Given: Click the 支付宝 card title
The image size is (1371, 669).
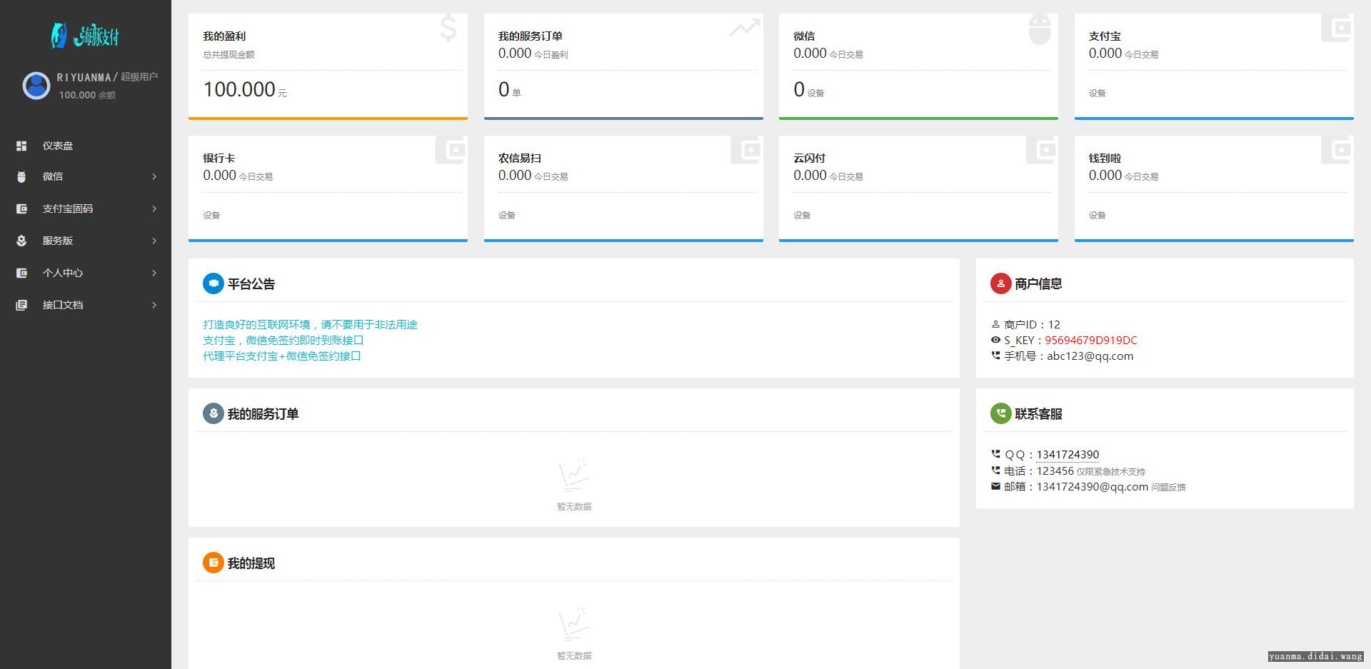Looking at the screenshot, I should [1105, 36].
